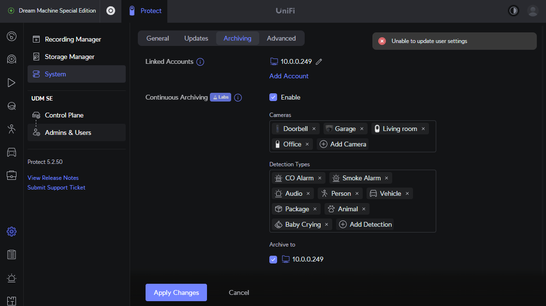This screenshot has height=306, width=546.
Task: Remove Garage camera chip
Action: 362,129
